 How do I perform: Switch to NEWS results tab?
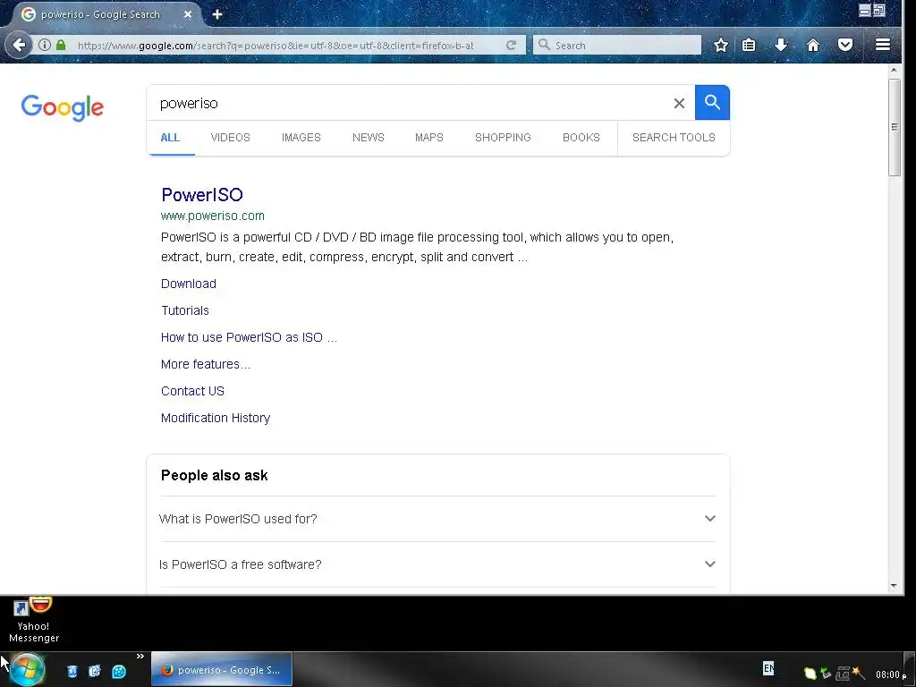pyautogui.click(x=368, y=138)
